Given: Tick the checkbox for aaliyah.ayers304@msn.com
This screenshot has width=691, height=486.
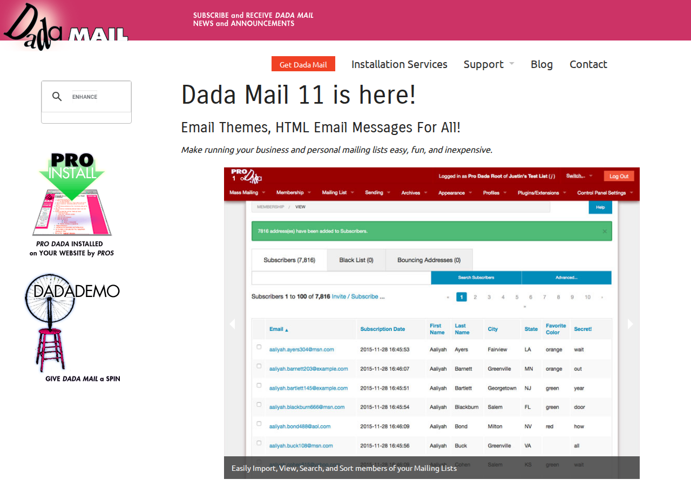Looking at the screenshot, I should (x=259, y=347).
